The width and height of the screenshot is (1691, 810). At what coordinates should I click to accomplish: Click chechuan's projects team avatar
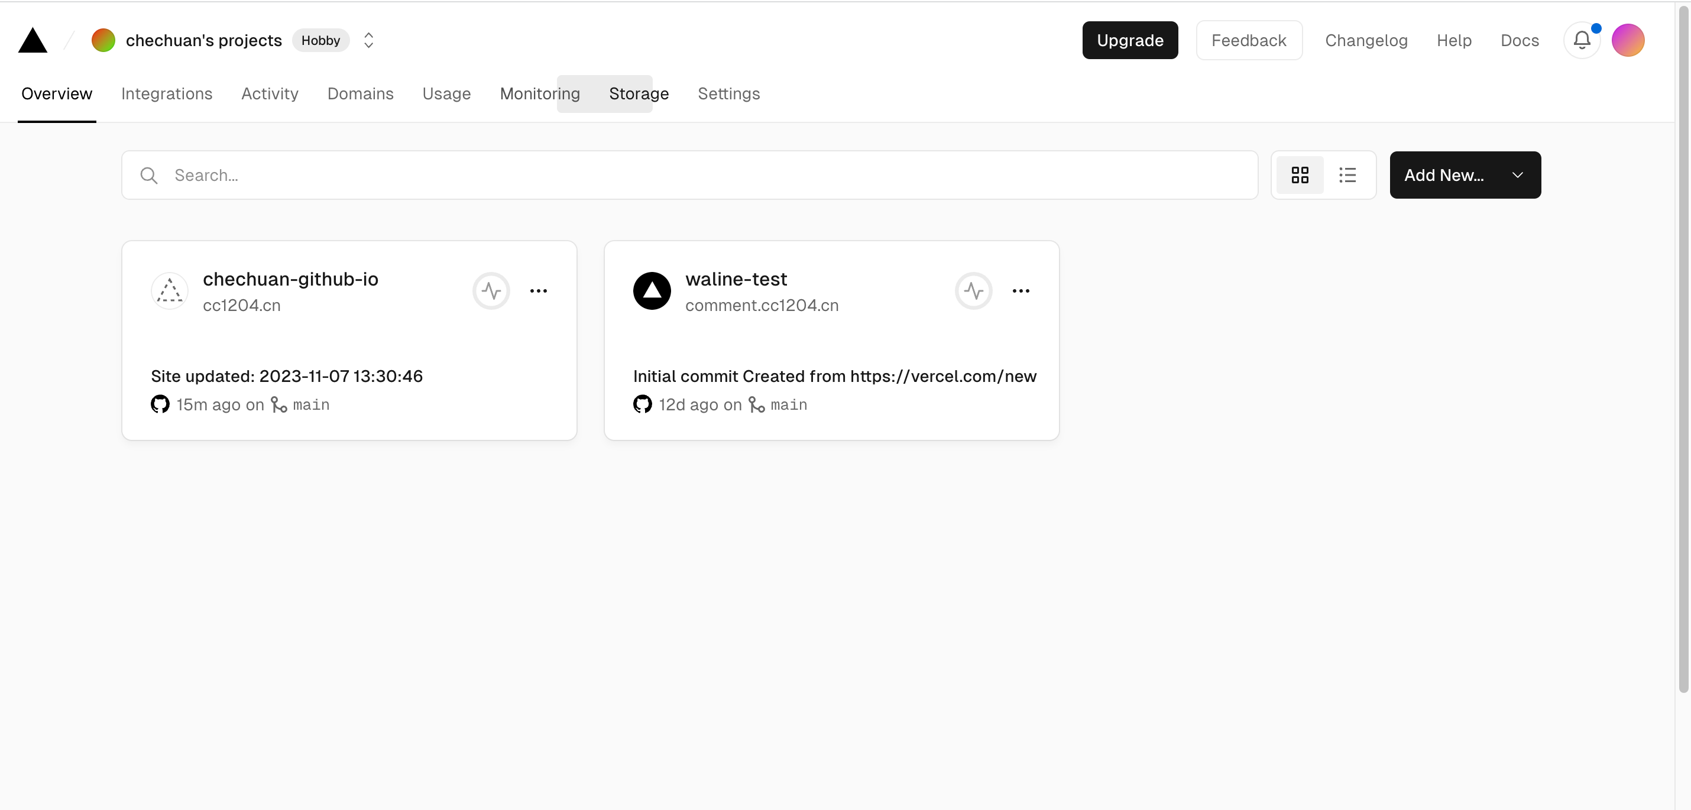103,40
